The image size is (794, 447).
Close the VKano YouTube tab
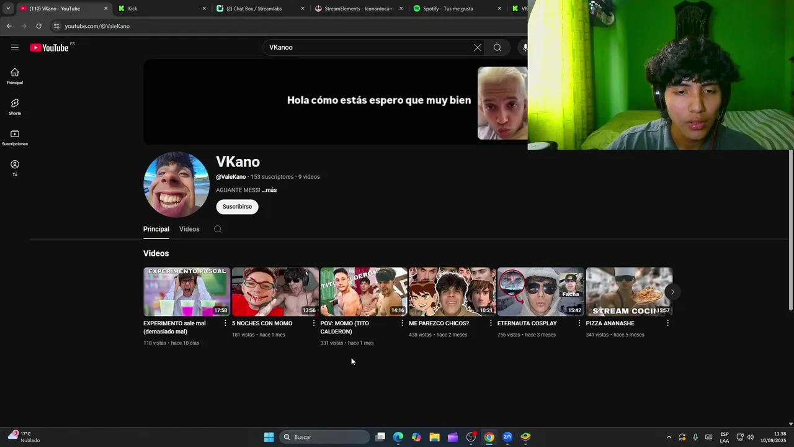coord(105,9)
